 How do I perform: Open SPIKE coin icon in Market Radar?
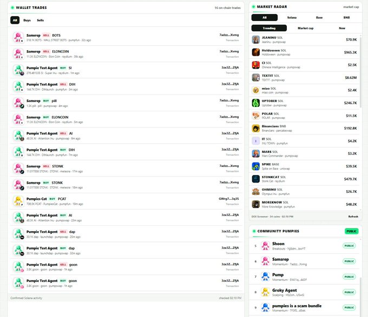(256, 166)
